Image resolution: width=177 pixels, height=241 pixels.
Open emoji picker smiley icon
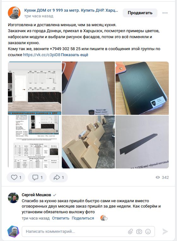pyautogui.click(x=148, y=232)
